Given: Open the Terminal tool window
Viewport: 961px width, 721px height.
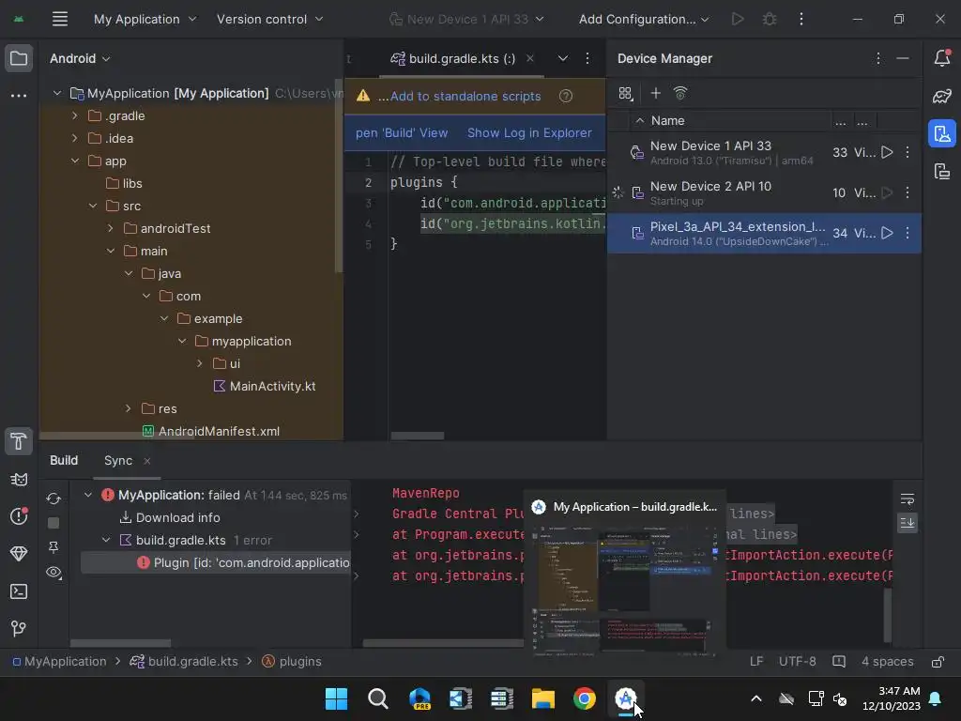Looking at the screenshot, I should (19, 591).
